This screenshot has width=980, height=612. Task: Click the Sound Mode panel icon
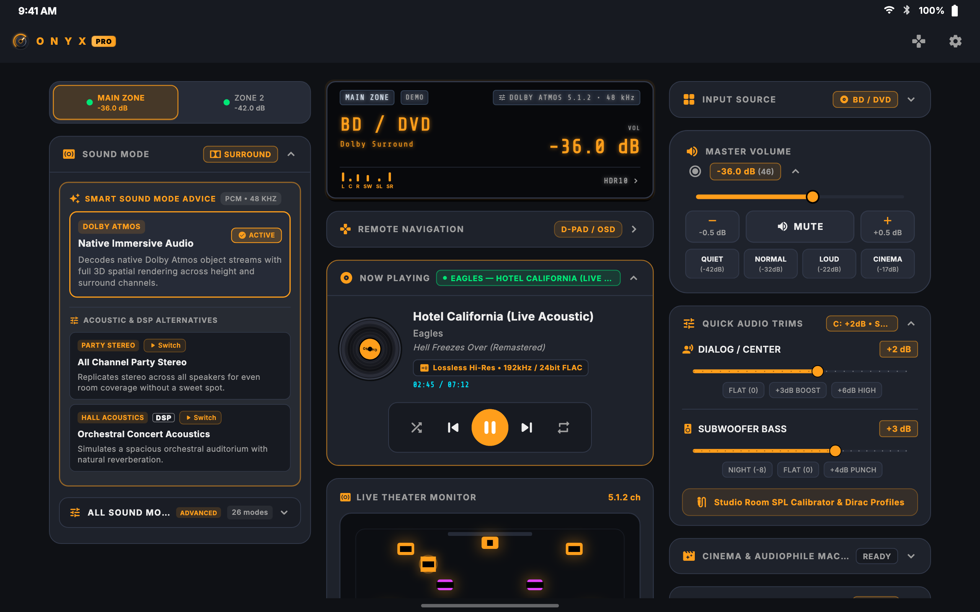[69, 154]
